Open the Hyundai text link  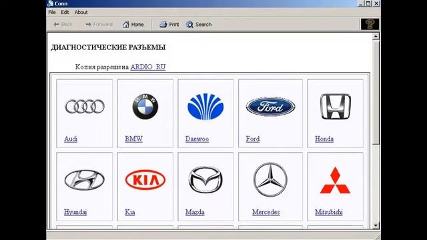pos(75,212)
